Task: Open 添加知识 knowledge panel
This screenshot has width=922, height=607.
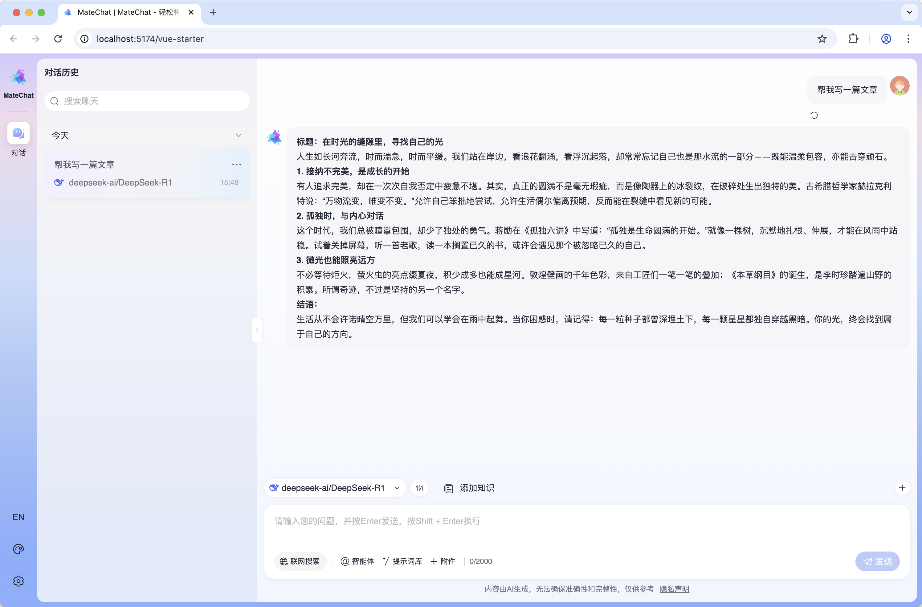Action: [469, 488]
